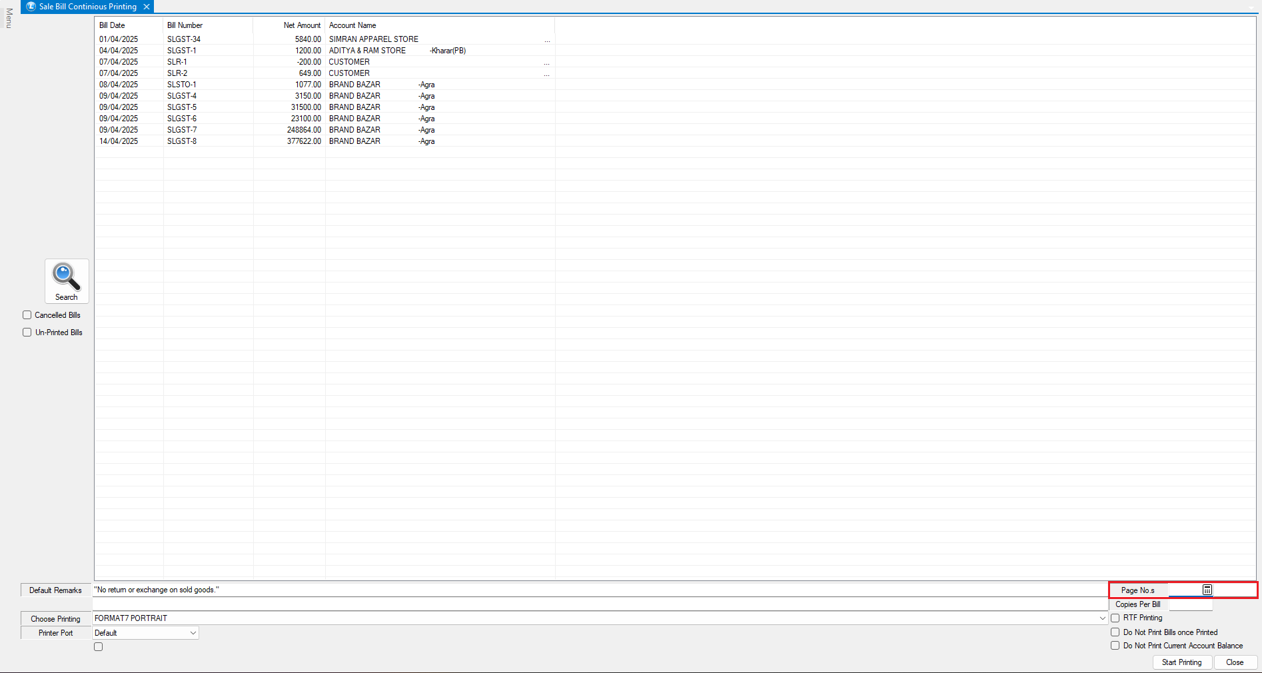This screenshot has height=673, width=1262.
Task: Enable the Cancelled Bills checkbox
Action: coord(27,315)
